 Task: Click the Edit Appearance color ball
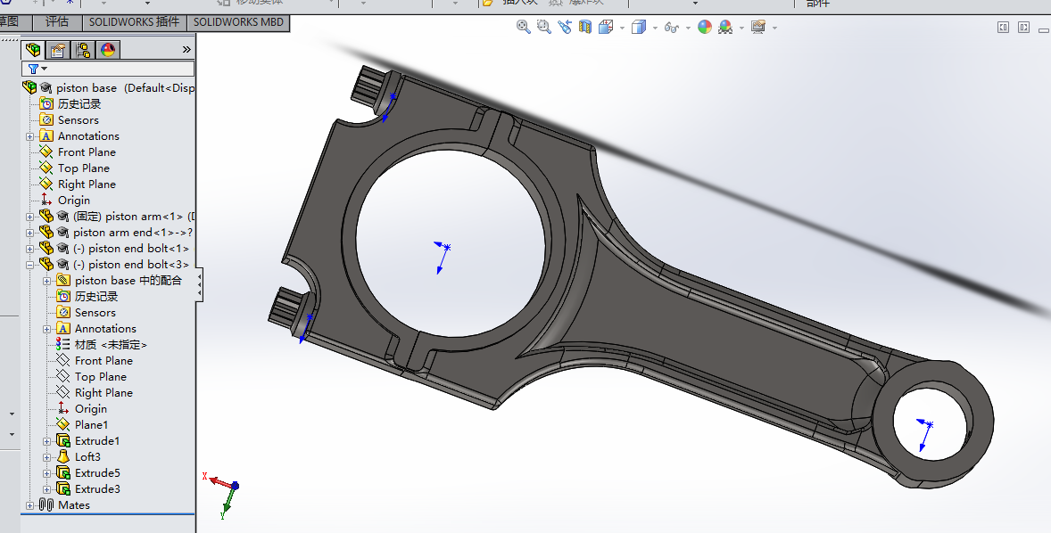coord(705,27)
